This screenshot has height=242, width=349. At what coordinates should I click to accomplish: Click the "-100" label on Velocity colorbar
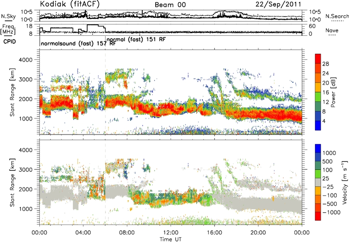coord(329,195)
